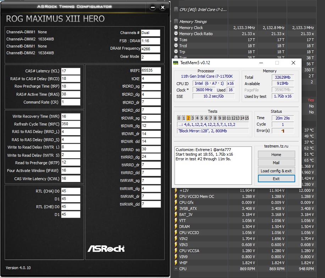The width and height of the screenshot is (325, 278).
Task: Click the tRDWR_dr value field
Action: click(x=151, y=134)
